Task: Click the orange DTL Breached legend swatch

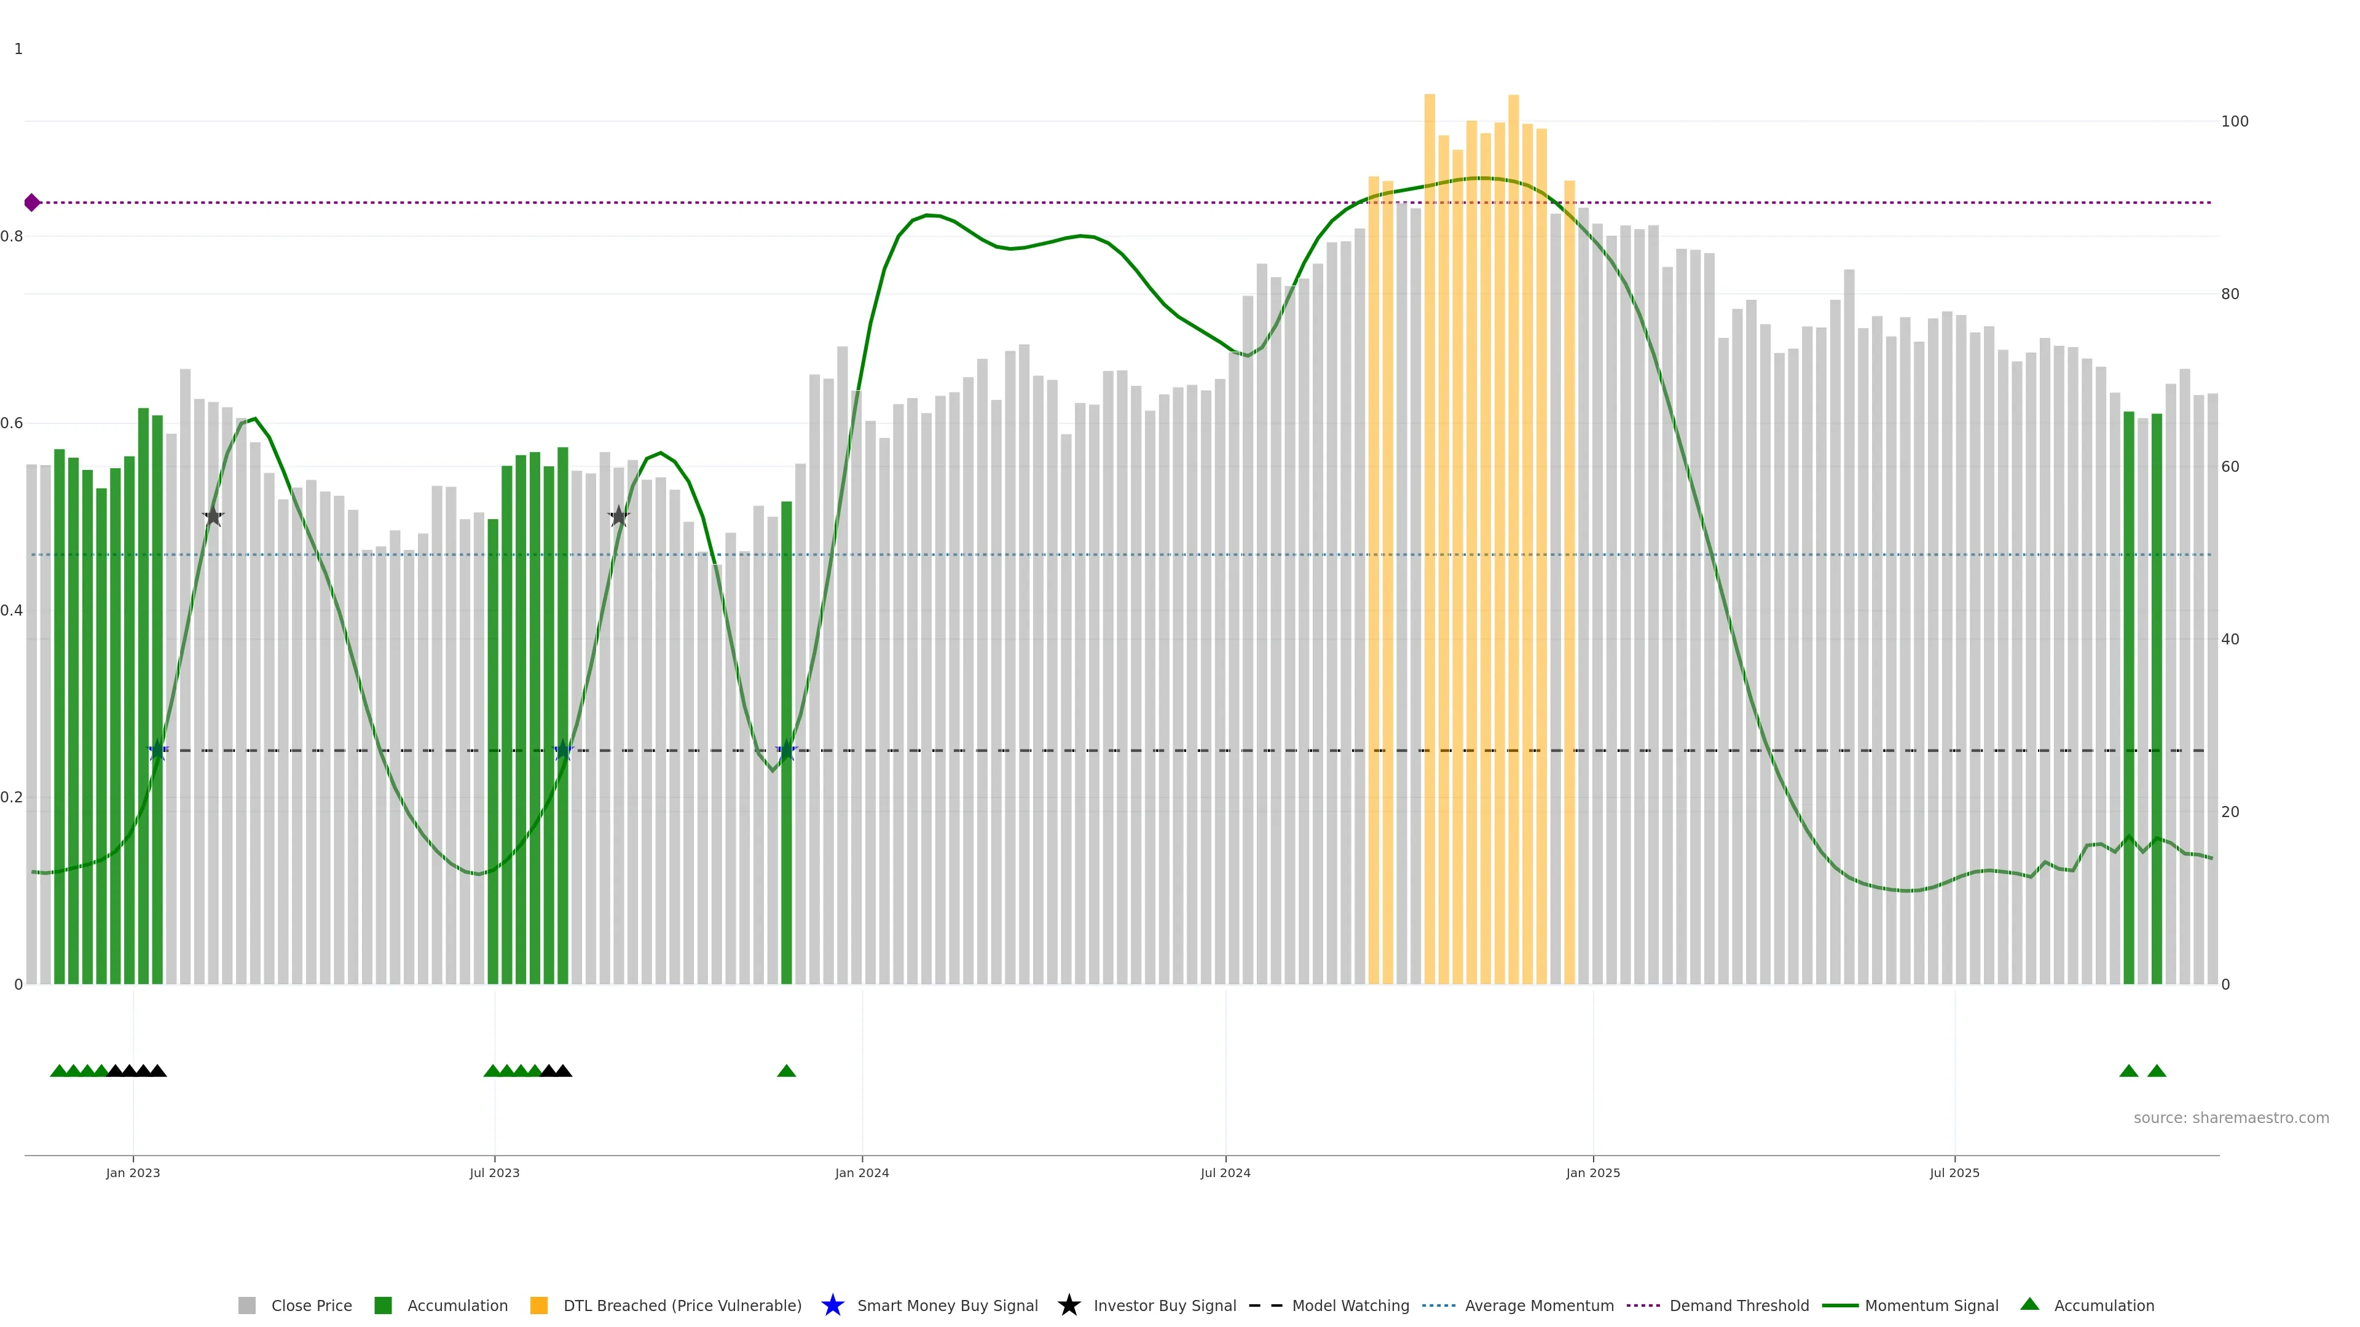Action: [539, 1305]
